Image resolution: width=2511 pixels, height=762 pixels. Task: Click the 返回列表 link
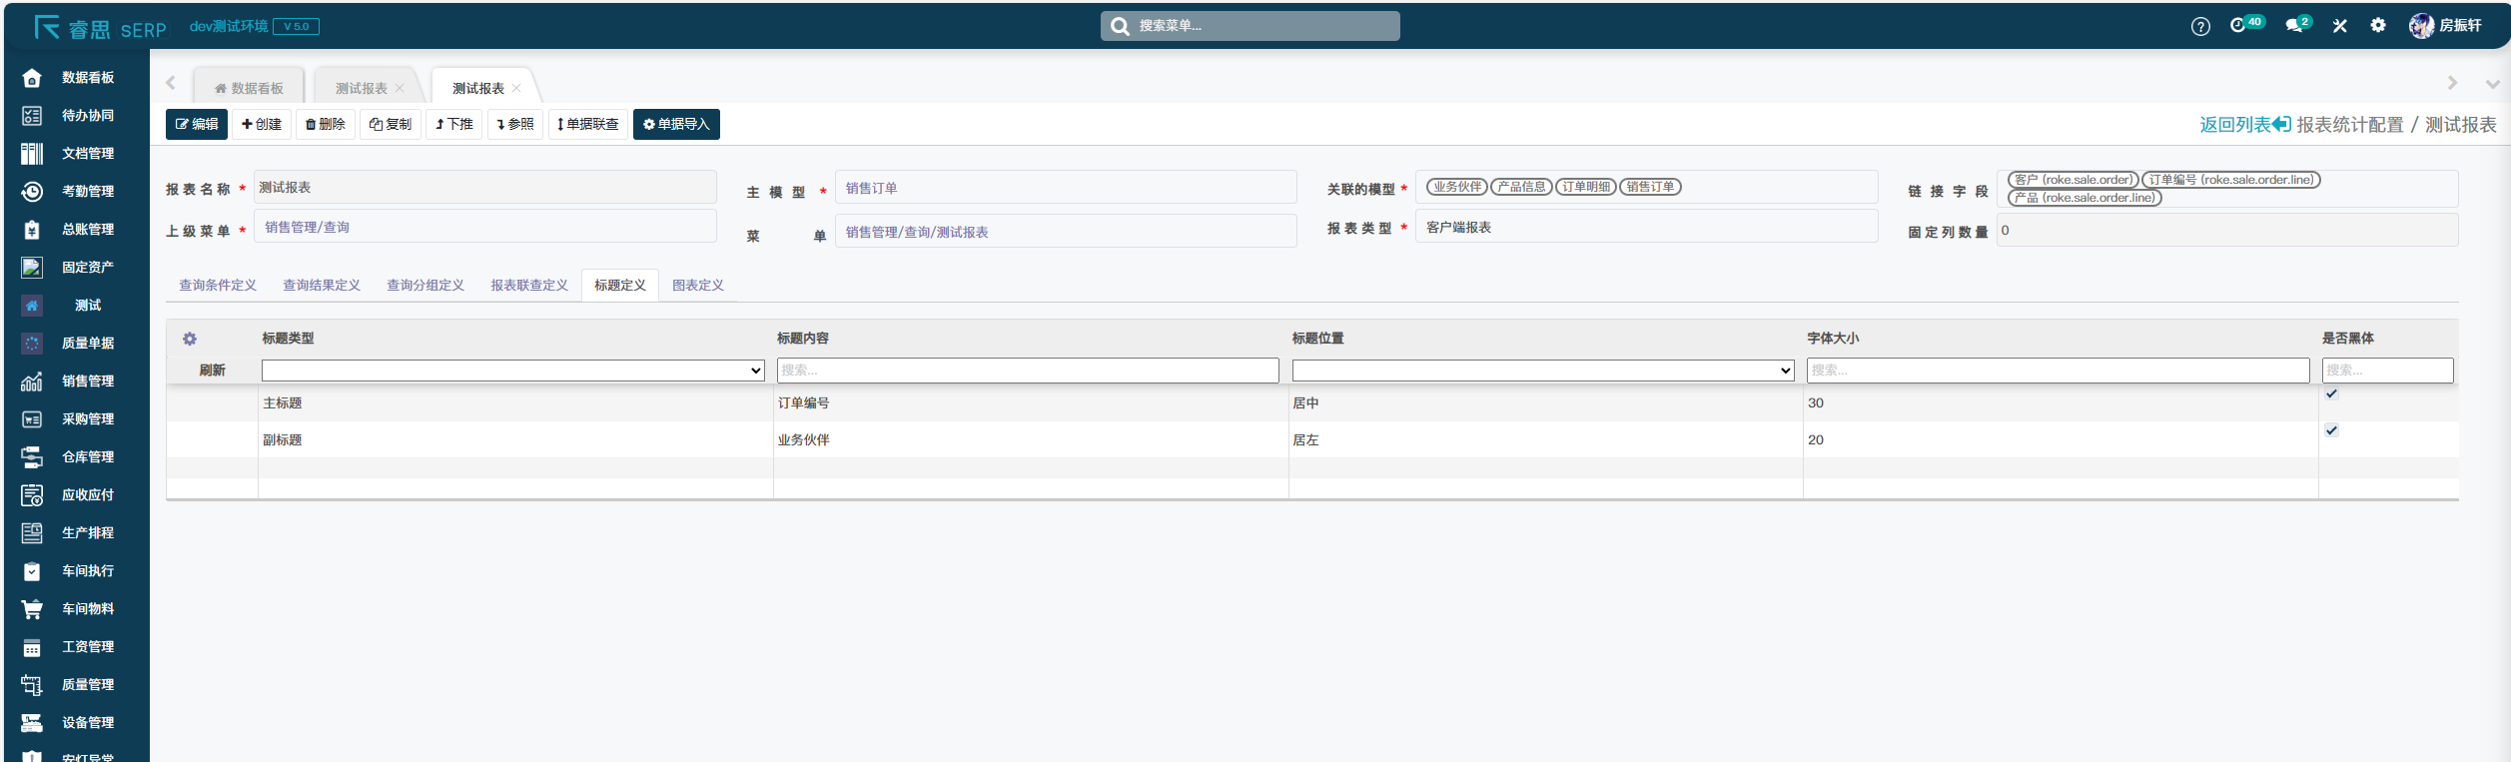click(2243, 125)
